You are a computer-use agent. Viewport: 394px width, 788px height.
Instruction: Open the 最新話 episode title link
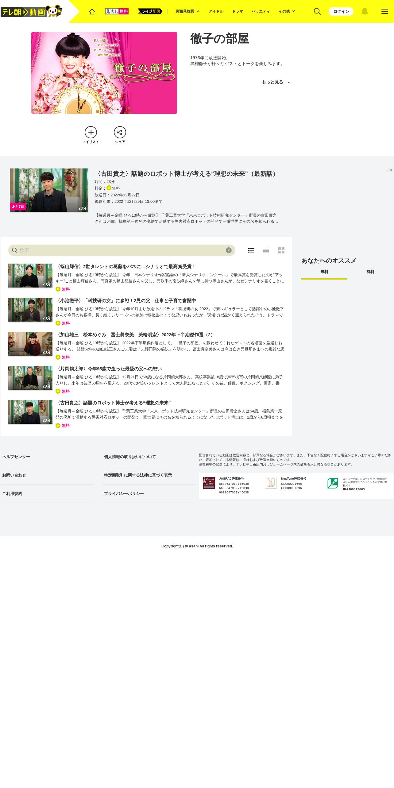[187, 174]
